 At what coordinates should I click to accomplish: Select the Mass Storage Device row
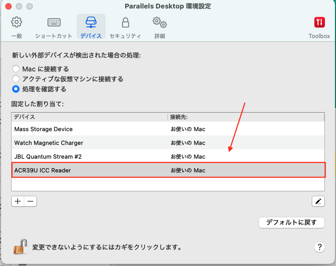pyautogui.click(x=168, y=129)
